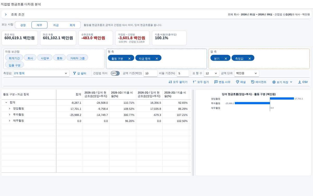Viewport: 313px width, 196px height.
Task: Click the 모두 접기 collapse-all icon
Action: tap(194, 82)
